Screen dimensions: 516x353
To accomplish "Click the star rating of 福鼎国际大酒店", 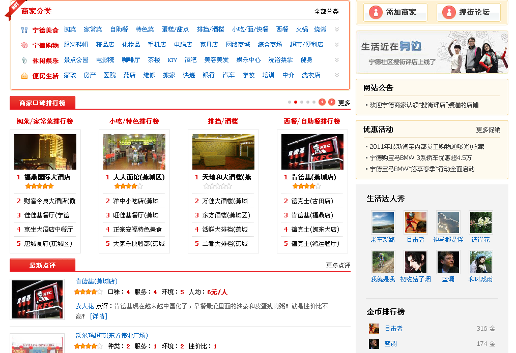I will [x=40, y=186].
